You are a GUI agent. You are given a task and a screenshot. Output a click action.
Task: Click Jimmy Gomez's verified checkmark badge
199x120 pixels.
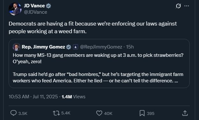[x=69, y=47]
